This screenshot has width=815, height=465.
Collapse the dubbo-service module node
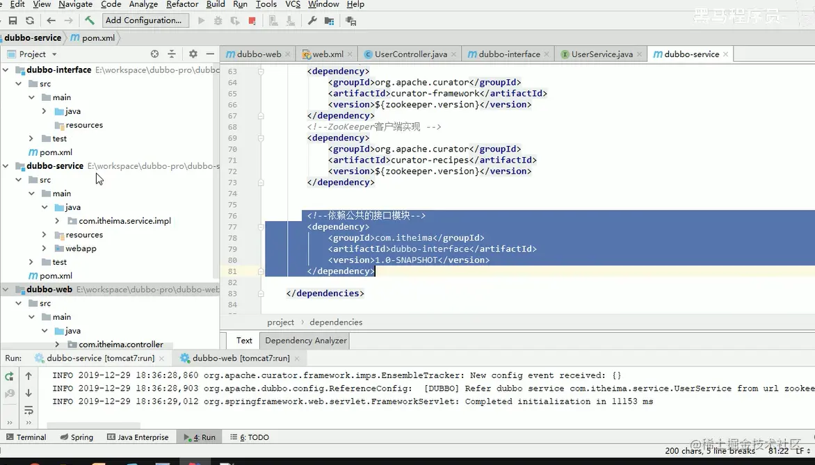(6, 165)
